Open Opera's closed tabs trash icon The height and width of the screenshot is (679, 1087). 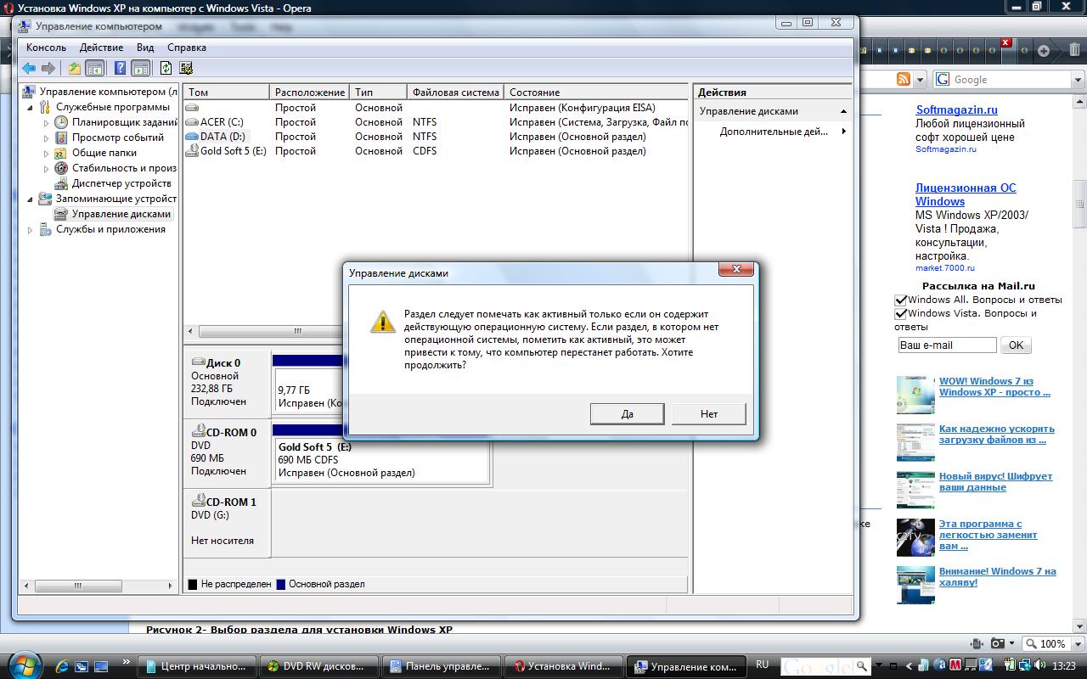tap(1073, 51)
